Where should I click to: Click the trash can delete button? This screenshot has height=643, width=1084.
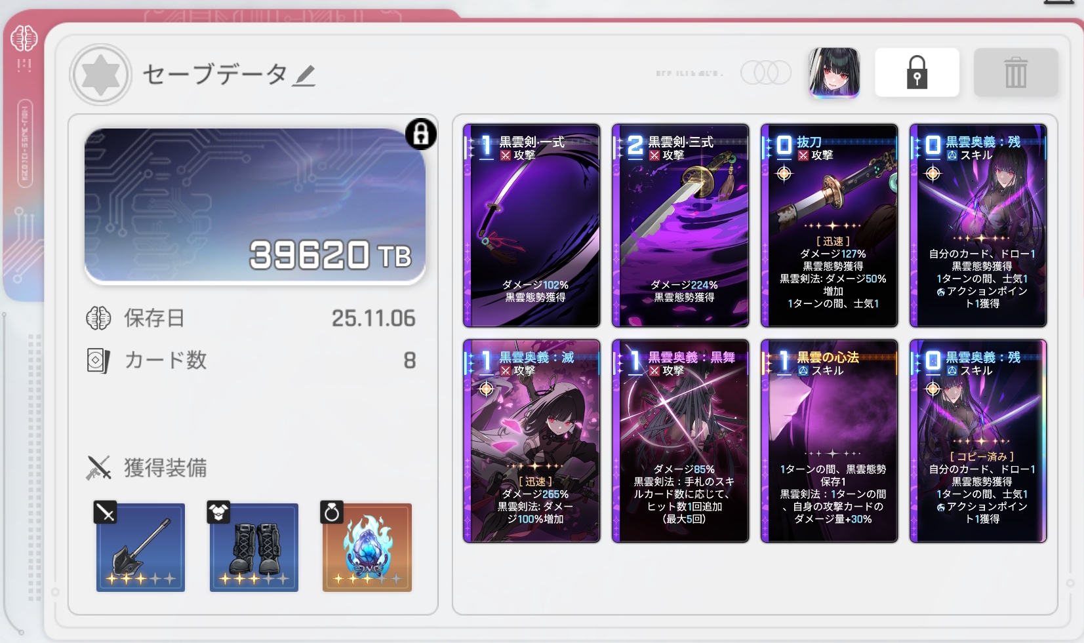click(x=1016, y=72)
